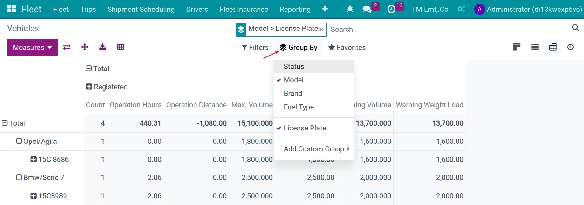
Task: Open the Fleet Insurance menu
Action: coord(244,9)
